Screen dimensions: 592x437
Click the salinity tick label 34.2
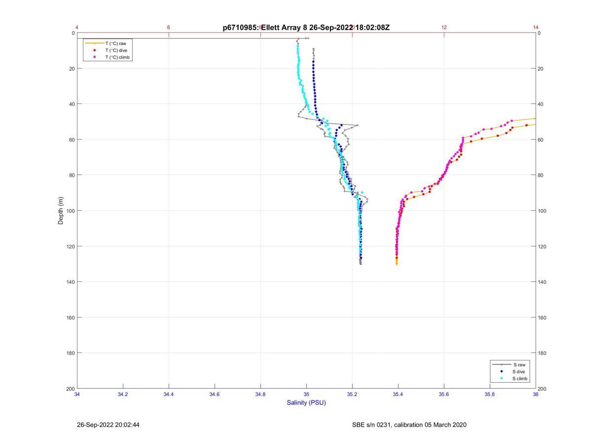point(123,394)
